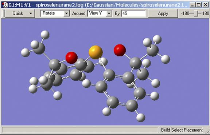Click the window resize grip corner
Viewport: 210px width, 135px height.
[207, 131]
